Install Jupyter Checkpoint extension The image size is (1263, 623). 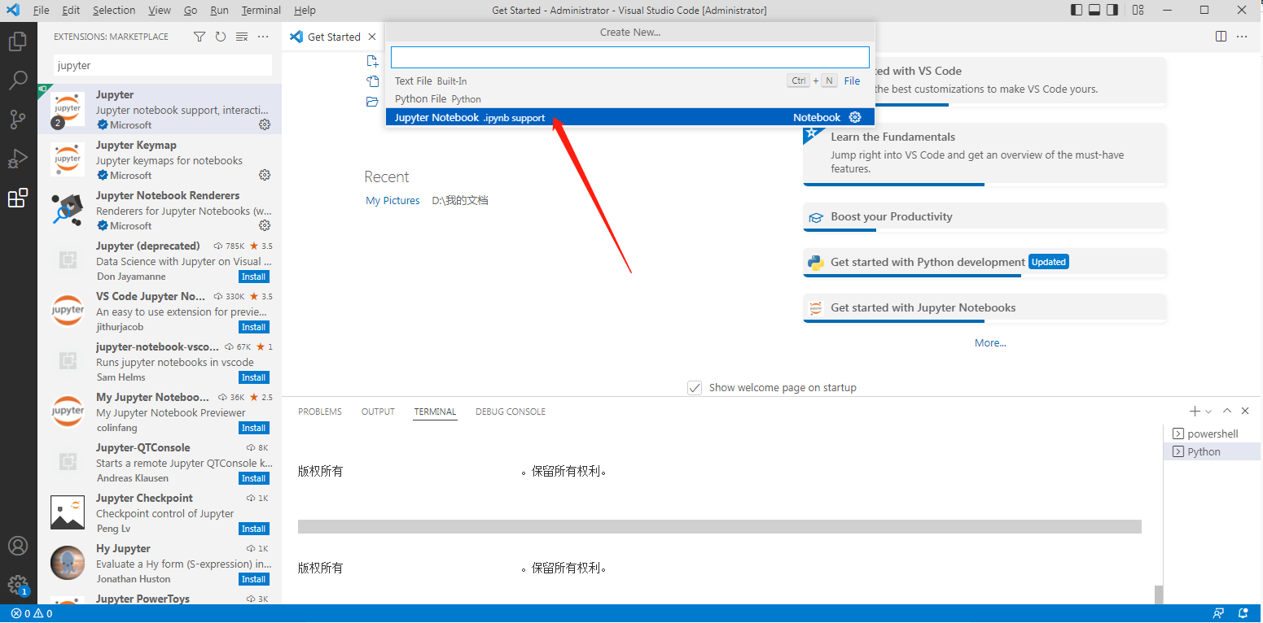[x=254, y=529]
